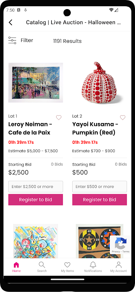
Task: Go to Home tab icon
Action: 16,265
